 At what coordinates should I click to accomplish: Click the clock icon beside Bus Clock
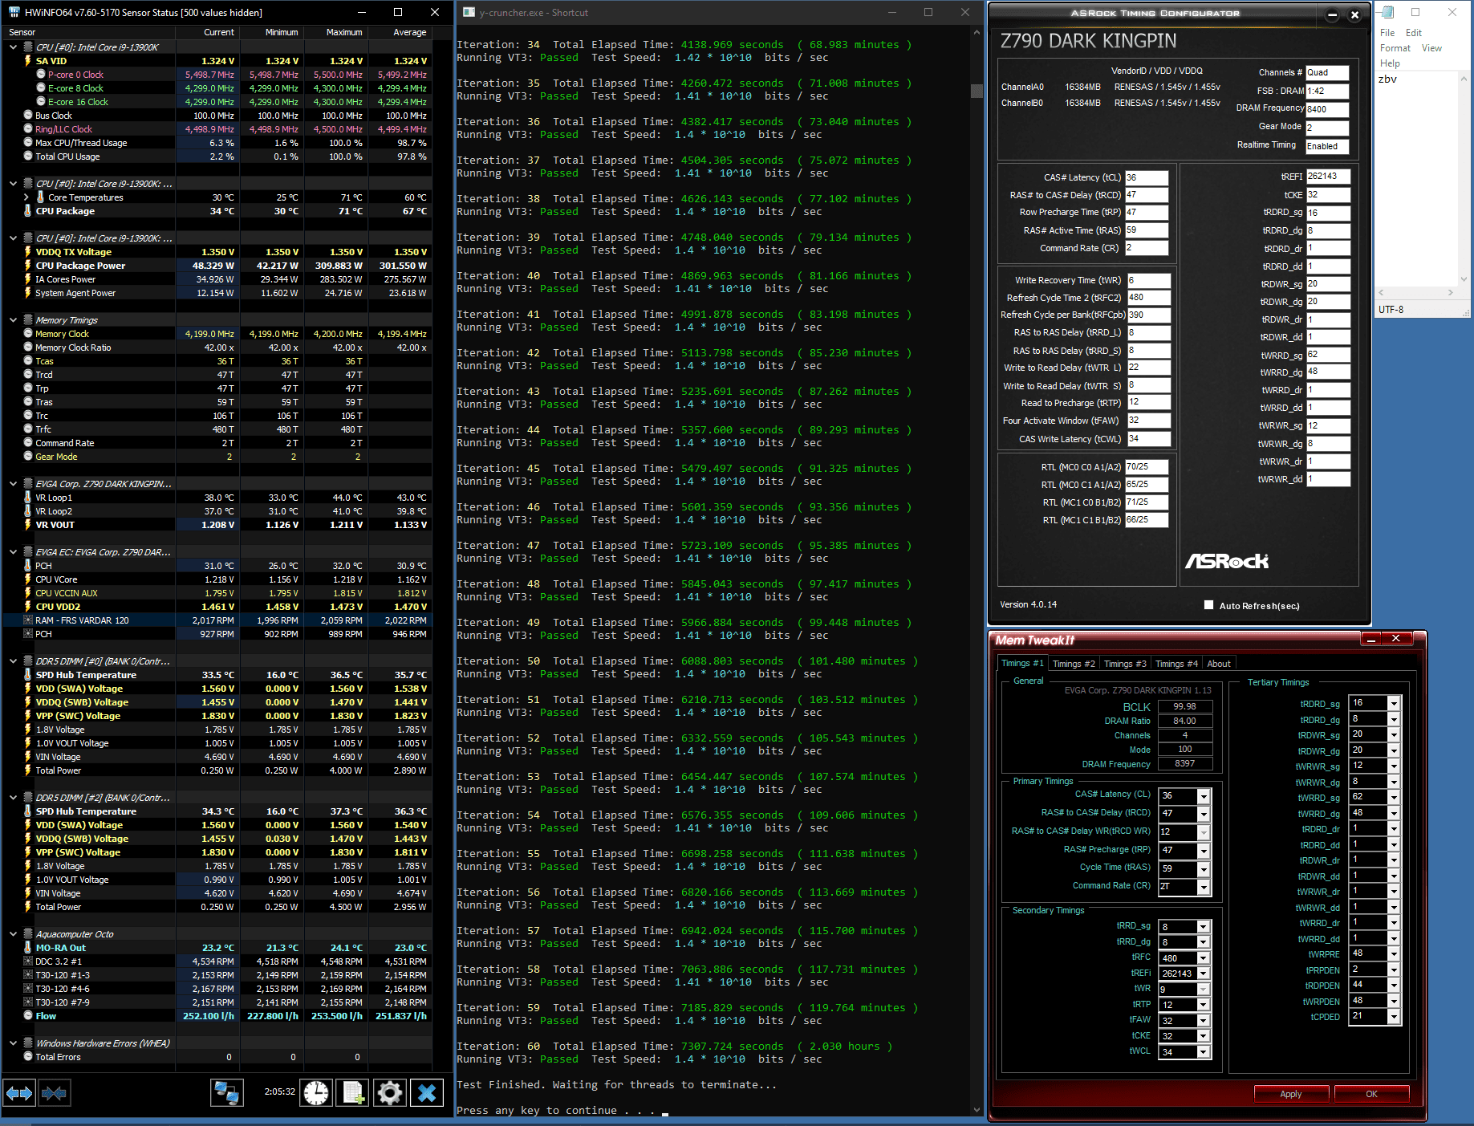(28, 116)
